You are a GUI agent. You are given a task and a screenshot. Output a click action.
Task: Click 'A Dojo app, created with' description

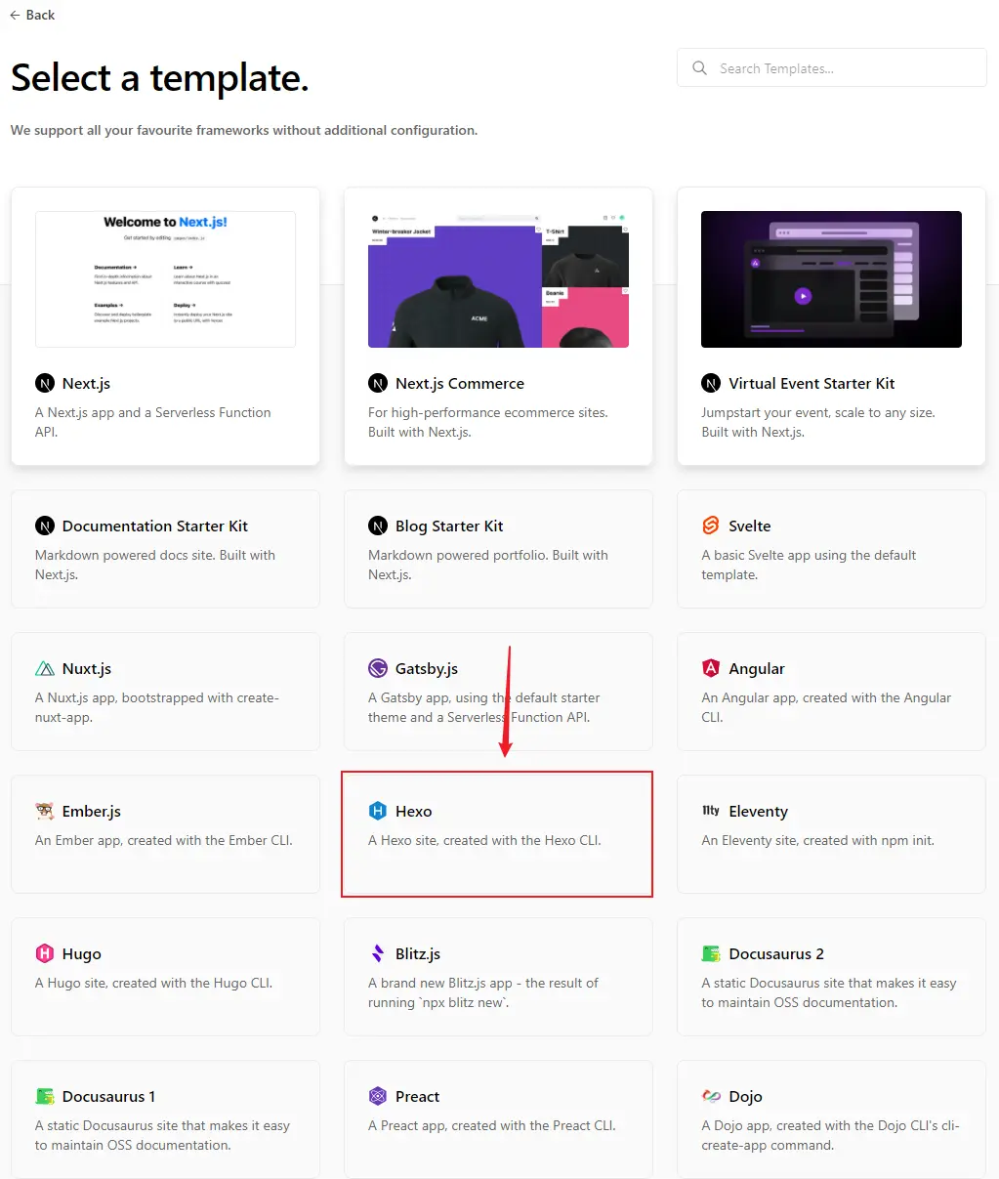(830, 1135)
